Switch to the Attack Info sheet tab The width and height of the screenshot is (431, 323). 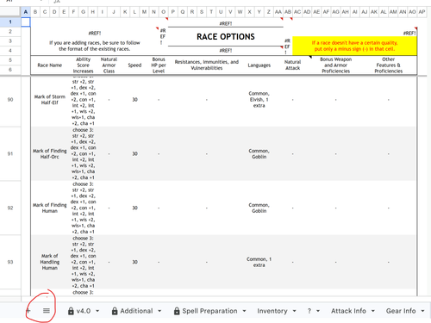tap(348, 311)
